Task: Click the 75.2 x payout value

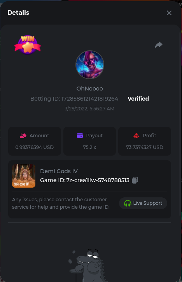Action: (89, 147)
